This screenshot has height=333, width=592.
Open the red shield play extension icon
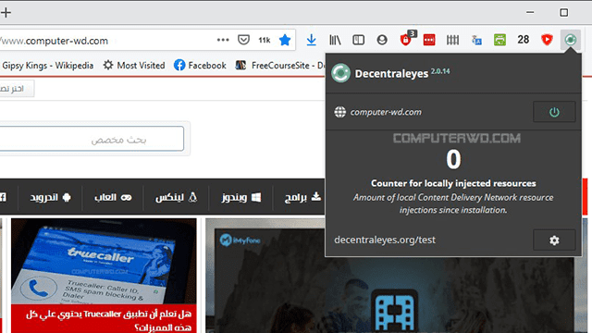tap(547, 40)
